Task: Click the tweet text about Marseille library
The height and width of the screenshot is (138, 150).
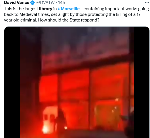Action: 76,14
